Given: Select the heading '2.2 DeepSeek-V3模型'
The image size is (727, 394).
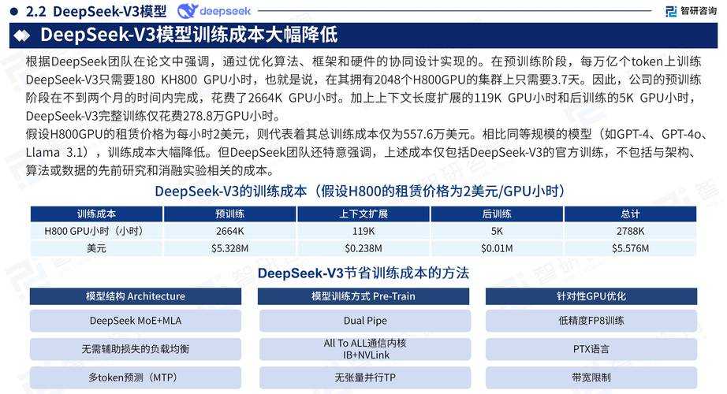Looking at the screenshot, I should click(x=96, y=11).
